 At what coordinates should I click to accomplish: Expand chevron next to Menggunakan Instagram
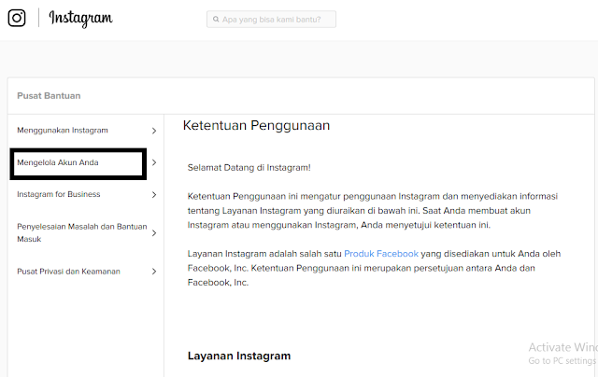click(154, 131)
